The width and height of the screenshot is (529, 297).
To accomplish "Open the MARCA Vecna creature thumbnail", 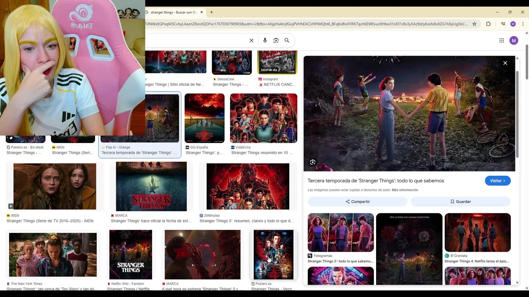I will click(x=203, y=255).
